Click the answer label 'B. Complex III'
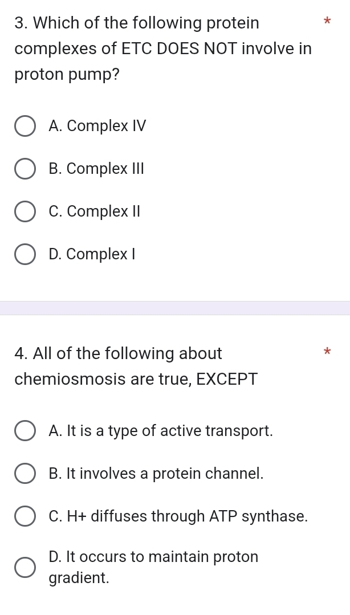Viewport: 350px width, 615px height. click(97, 169)
